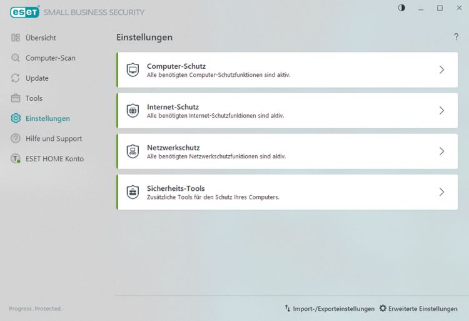
Task: Click the Tools briefcase icon
Action: [16, 98]
